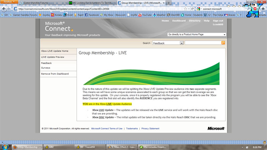The height and width of the screenshot is (150, 267).
Task: Open Gamer Handles Forums bookmark
Action: click(23, 15)
